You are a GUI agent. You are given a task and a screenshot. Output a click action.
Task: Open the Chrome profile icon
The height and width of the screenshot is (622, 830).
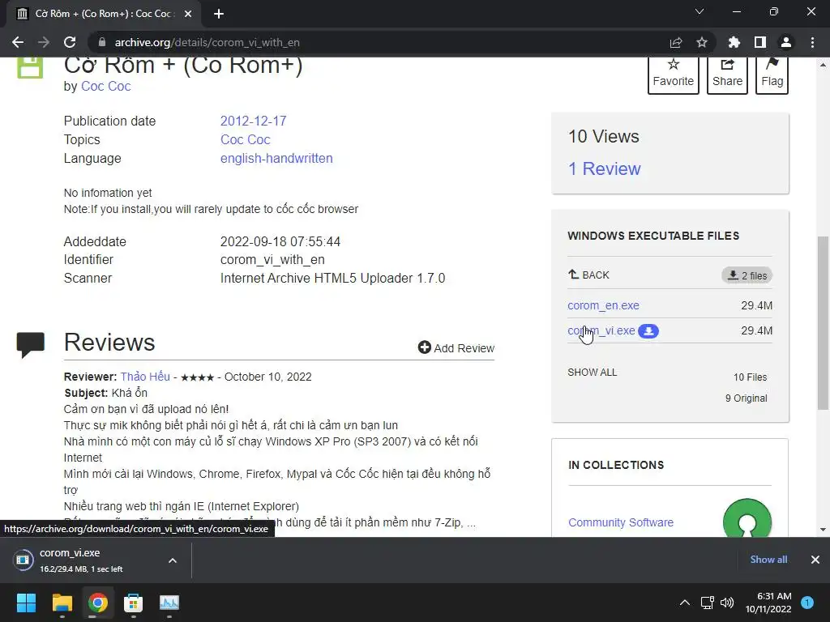click(786, 42)
